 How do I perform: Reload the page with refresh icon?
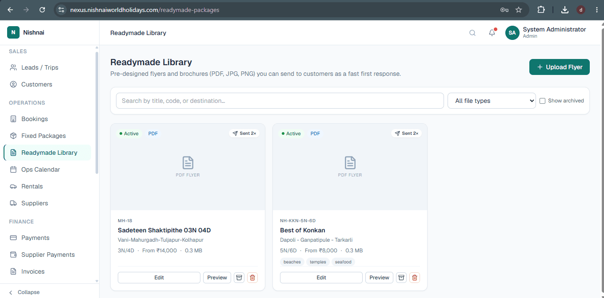pos(42,10)
